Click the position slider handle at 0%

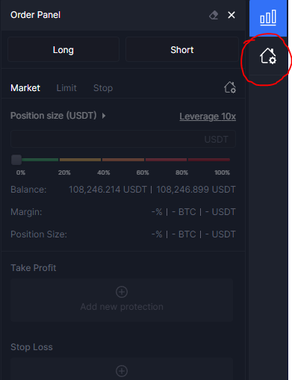pyautogui.click(x=16, y=160)
